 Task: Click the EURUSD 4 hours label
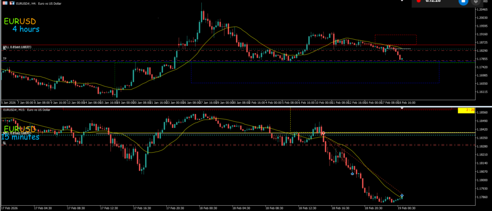pyautogui.click(x=22, y=25)
